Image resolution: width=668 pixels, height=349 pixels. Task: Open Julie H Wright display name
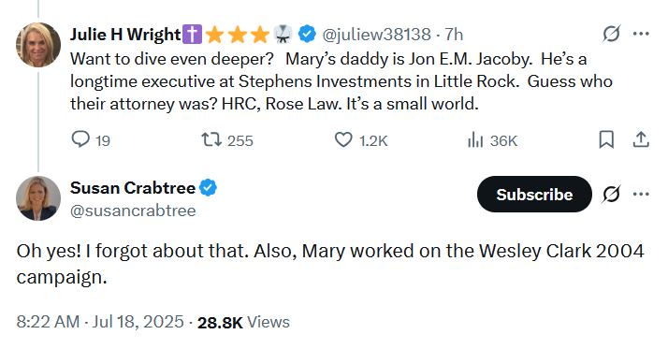click(x=125, y=34)
